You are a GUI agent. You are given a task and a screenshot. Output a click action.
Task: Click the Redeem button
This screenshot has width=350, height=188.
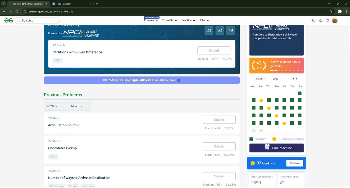click(295, 163)
